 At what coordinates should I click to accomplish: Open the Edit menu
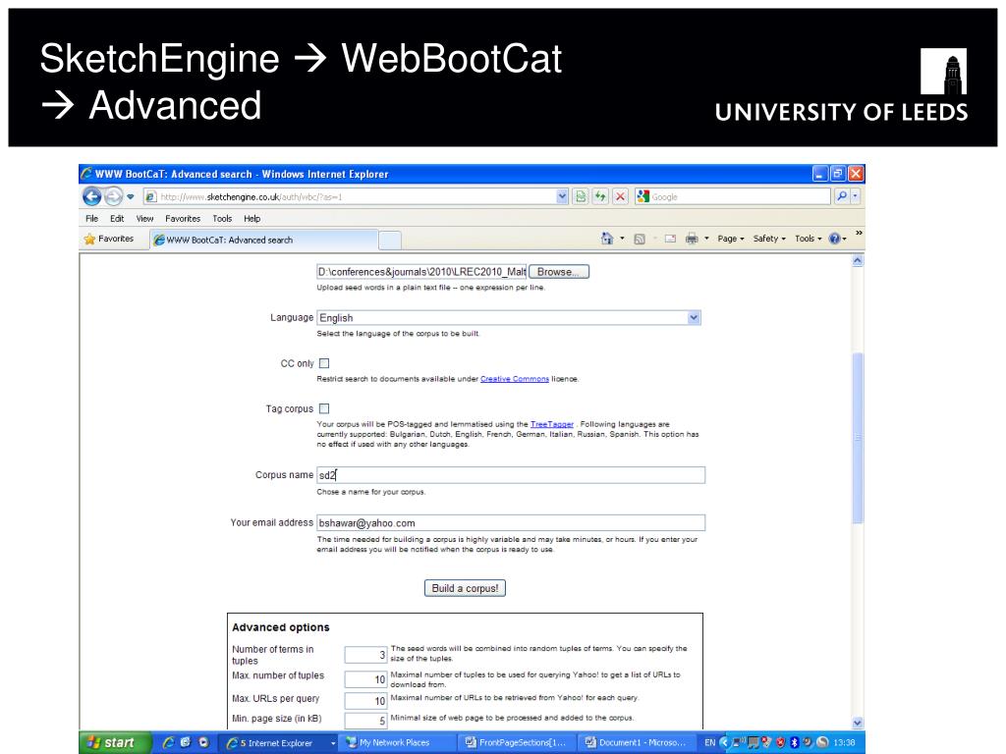(x=117, y=219)
